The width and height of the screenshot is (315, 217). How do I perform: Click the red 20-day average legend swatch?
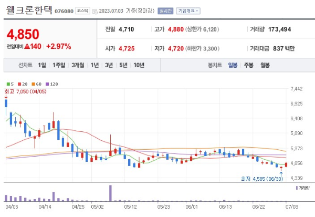click(19, 84)
